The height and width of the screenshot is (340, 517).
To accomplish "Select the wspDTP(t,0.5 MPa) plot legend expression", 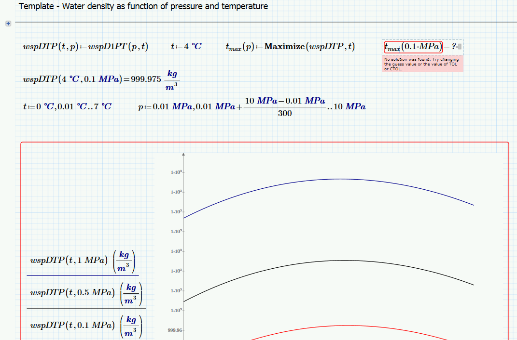I will (86, 294).
